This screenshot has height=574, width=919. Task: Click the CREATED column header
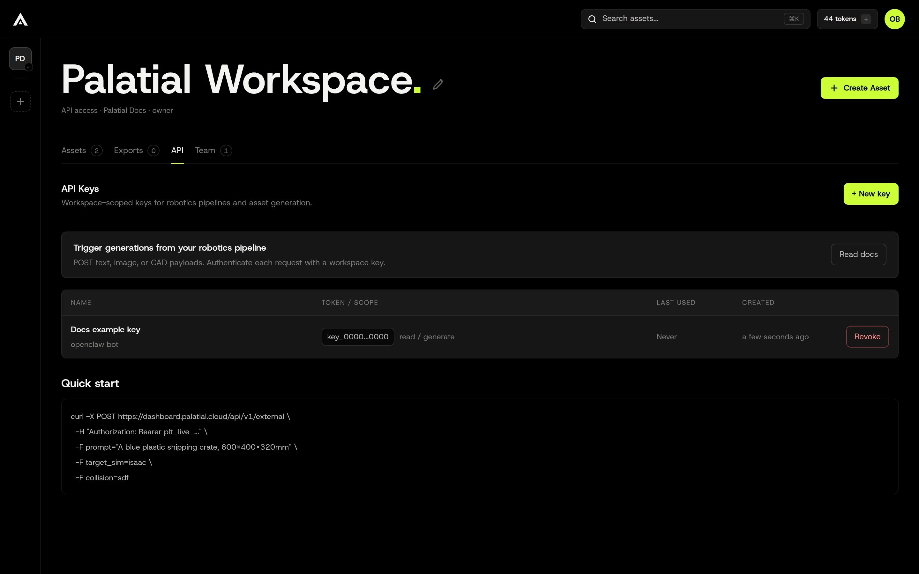point(758,303)
